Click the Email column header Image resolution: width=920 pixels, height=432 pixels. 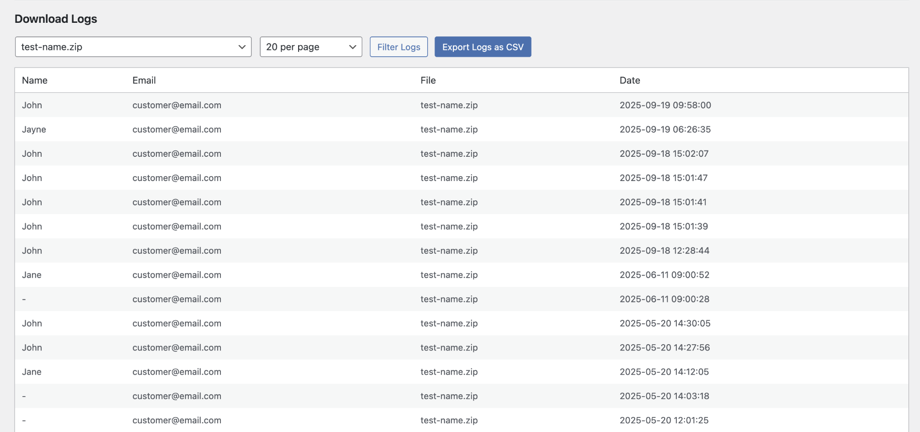click(144, 81)
